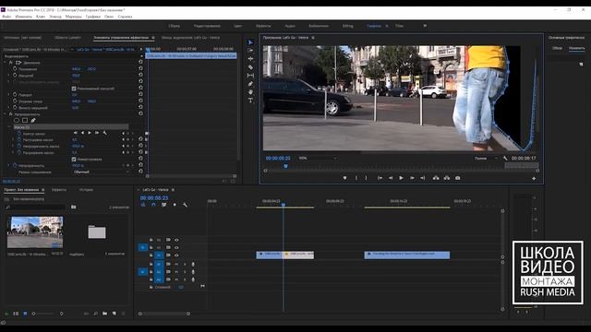Expand the Rotation property row
The image size is (591, 332).
9,95
